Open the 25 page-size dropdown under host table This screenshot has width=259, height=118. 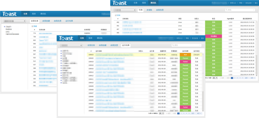tap(215, 78)
